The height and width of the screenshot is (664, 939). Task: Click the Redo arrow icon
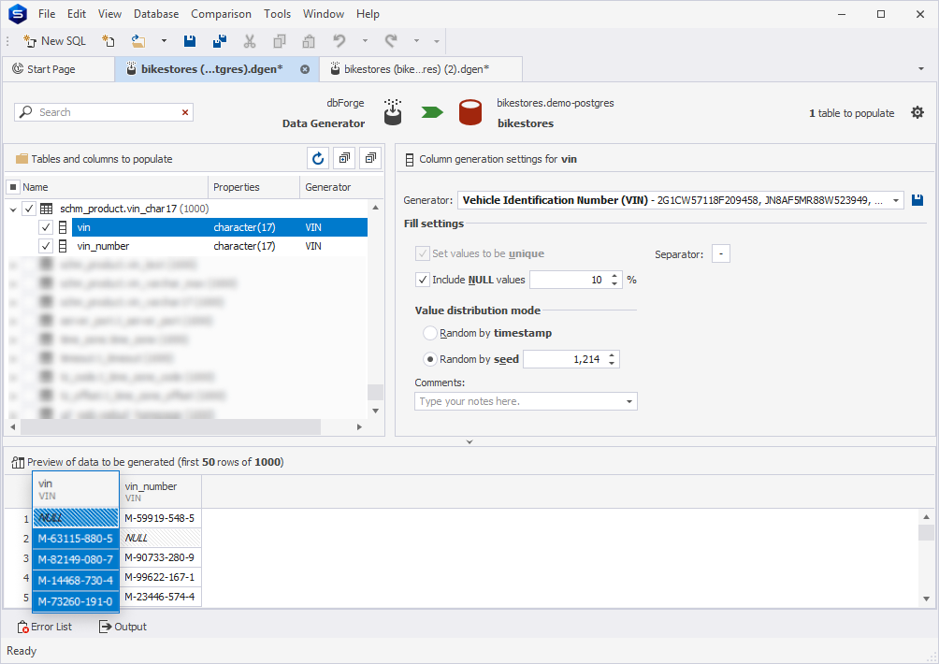pyautogui.click(x=391, y=41)
